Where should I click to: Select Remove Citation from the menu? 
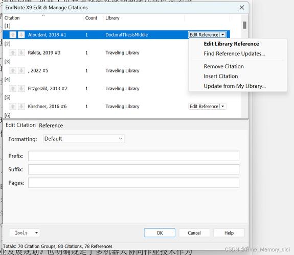[x=223, y=66]
